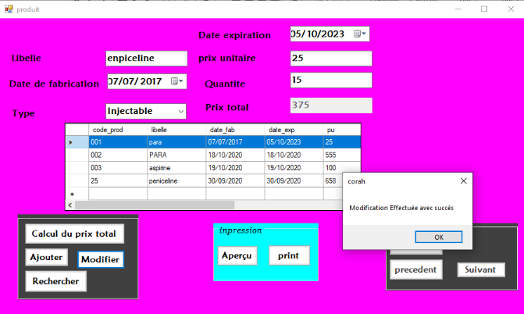Minimize the produit window
Screen dimensions: 524x314
click(458, 9)
